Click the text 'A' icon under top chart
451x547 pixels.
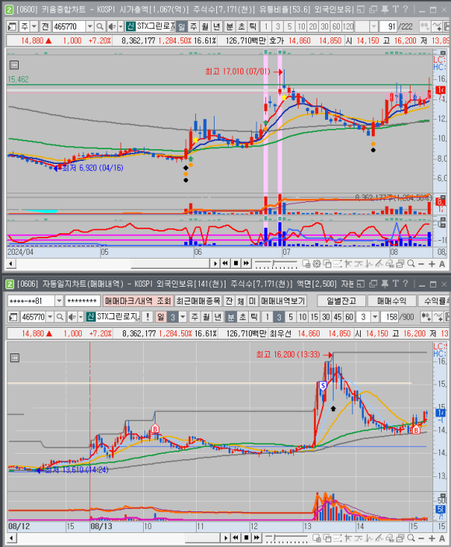click(442, 264)
